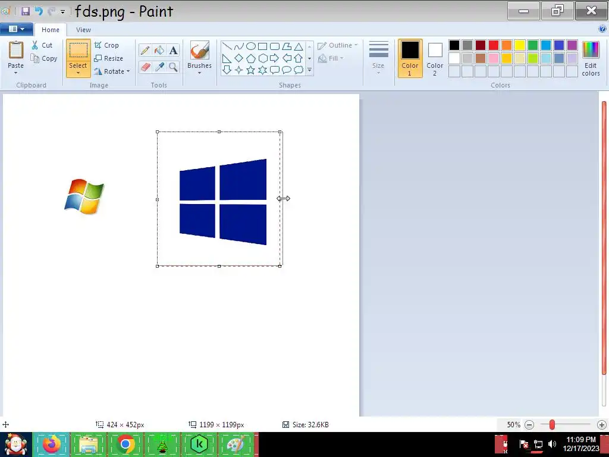609x457 pixels.
Task: Select the Eraser tool
Action: [145, 67]
